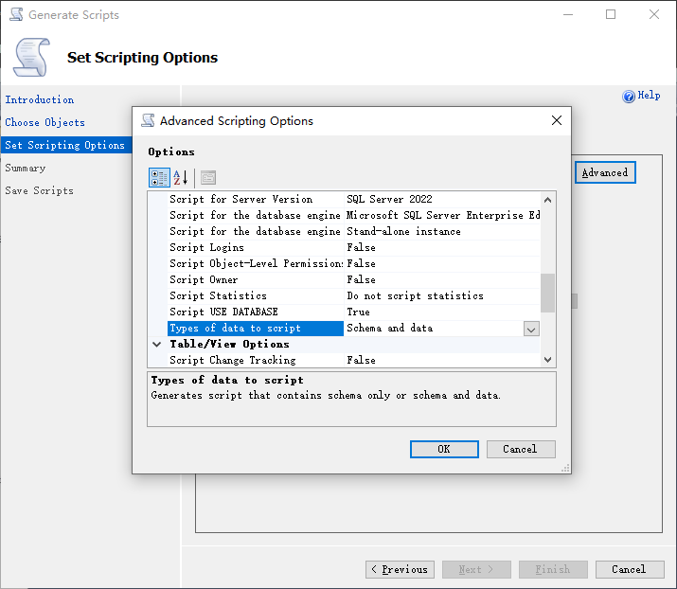Close the Advanced Scripting Options dialog
Image resolution: width=677 pixels, height=589 pixels.
(557, 120)
